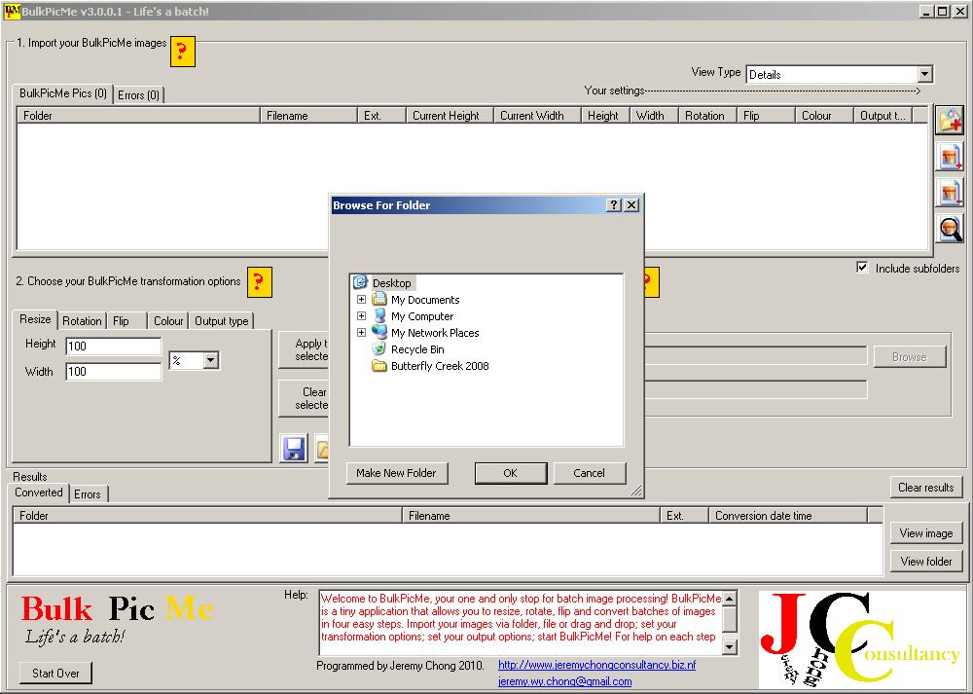Expand the My Documents tree node
973x694 pixels.
click(361, 300)
